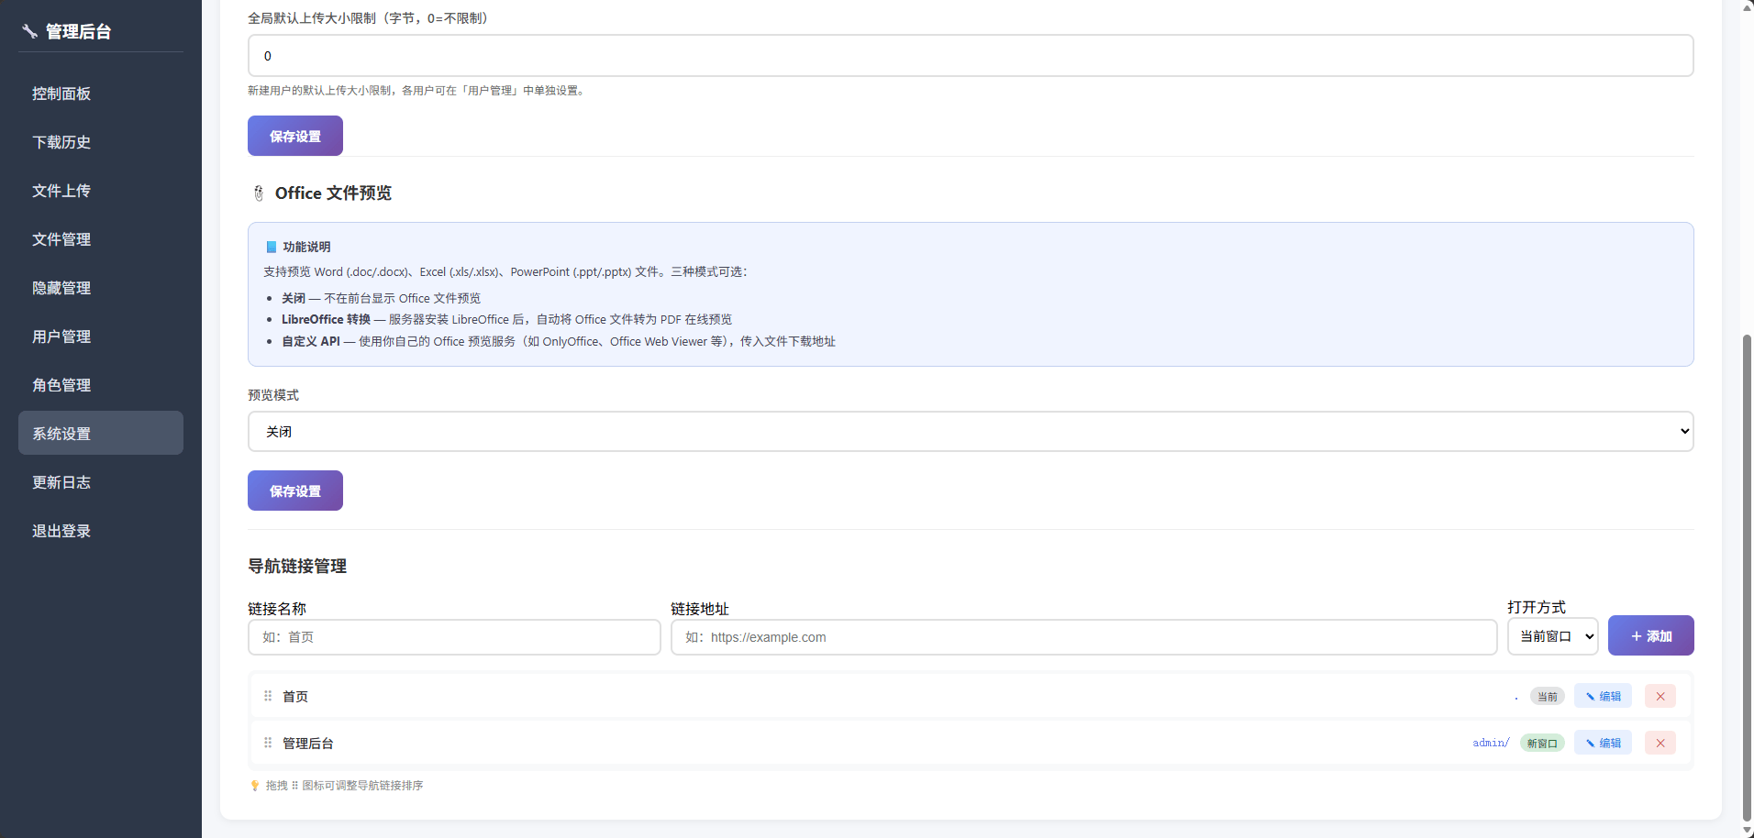Click the page vertical scrollbar thumb
This screenshot has height=838, width=1754.
(x=1747, y=578)
